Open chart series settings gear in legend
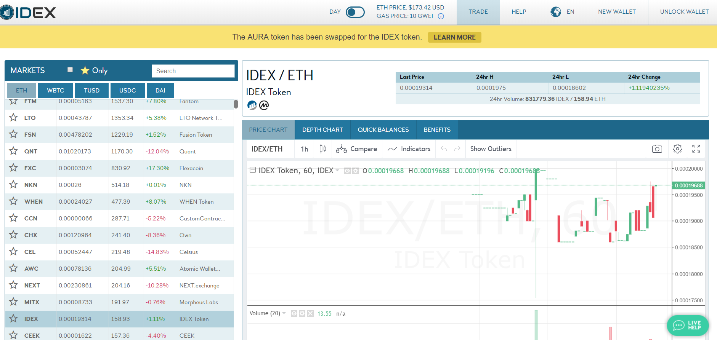 point(355,171)
